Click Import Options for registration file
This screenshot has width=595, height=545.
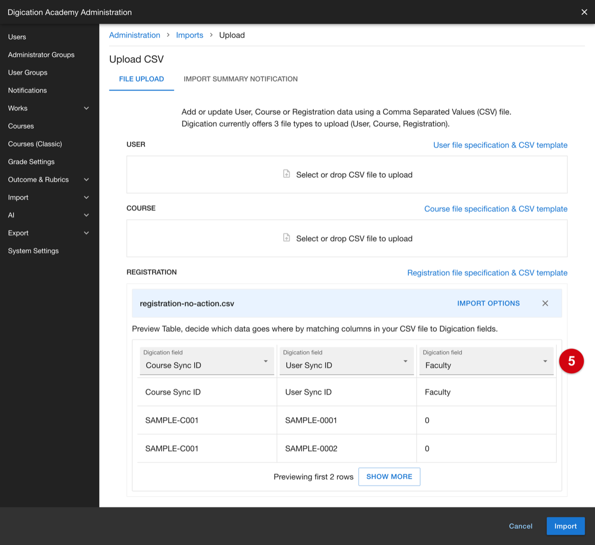coord(488,303)
